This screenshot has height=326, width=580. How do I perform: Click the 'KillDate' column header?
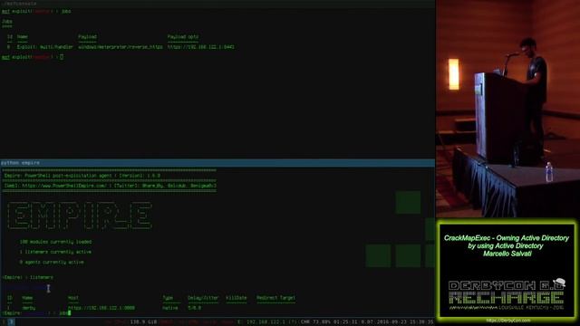click(236, 298)
